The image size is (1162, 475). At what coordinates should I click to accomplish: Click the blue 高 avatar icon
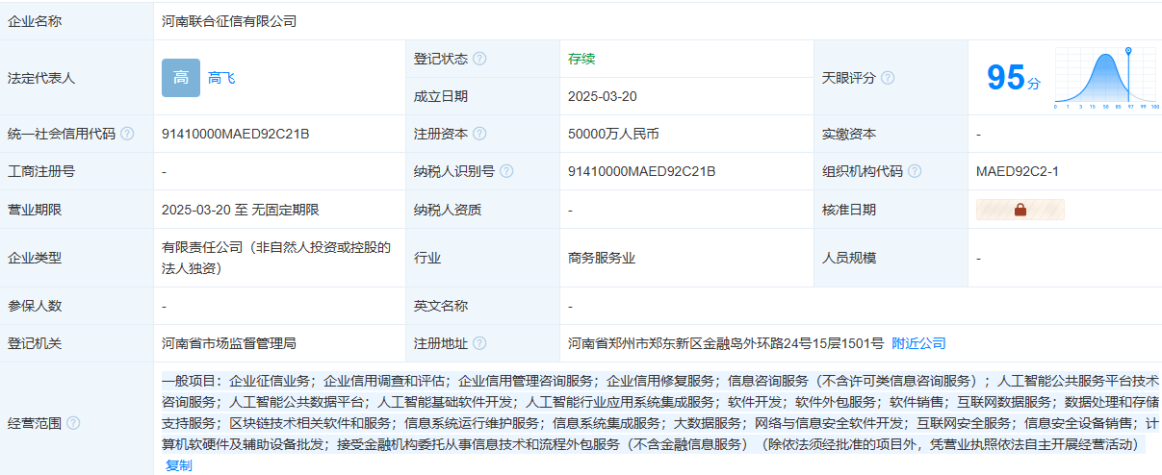[x=180, y=78]
